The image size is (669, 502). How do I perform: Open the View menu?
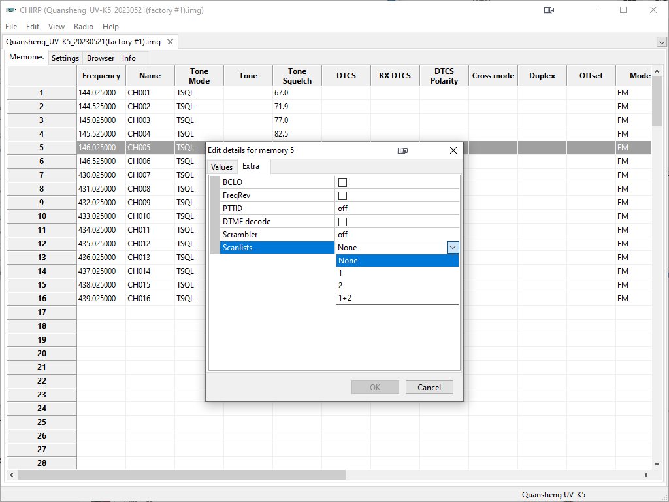(56, 26)
